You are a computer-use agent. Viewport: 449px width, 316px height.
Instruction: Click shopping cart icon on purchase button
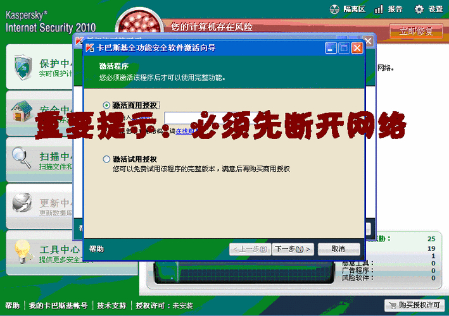393,306
